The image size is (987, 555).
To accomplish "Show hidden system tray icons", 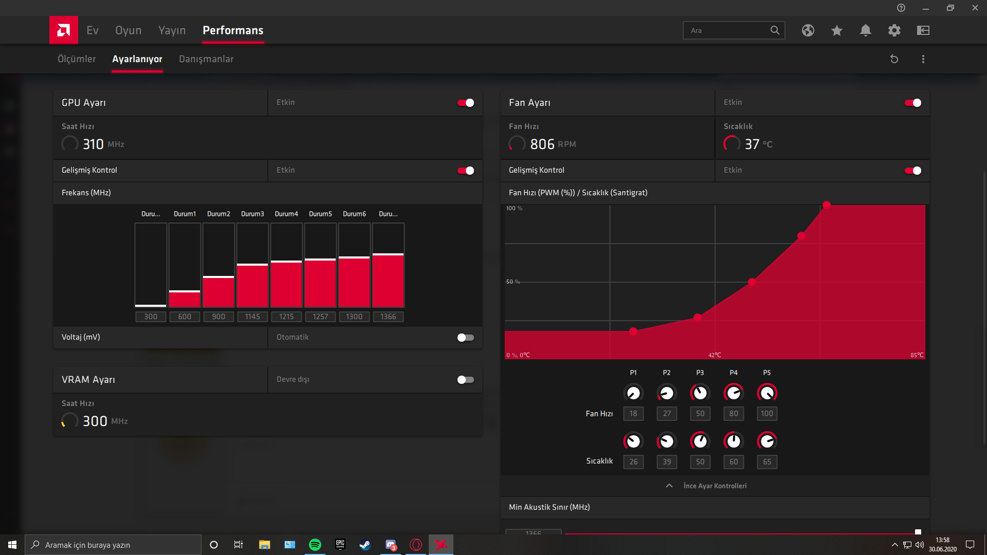I will coord(895,545).
